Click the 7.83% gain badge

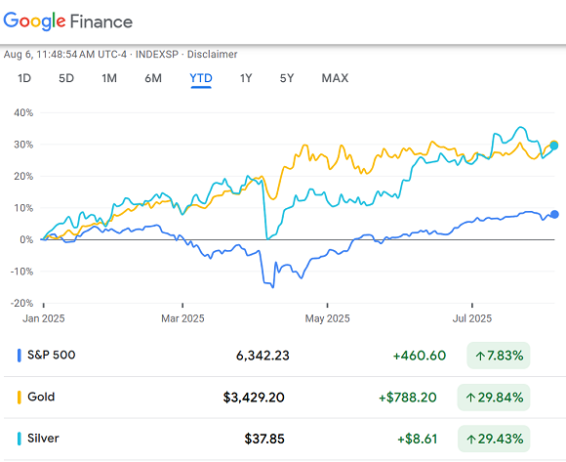[x=498, y=356]
